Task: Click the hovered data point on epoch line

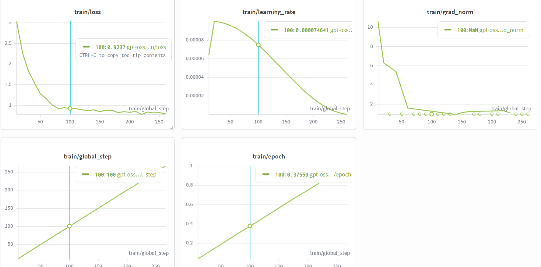Action: click(250, 226)
